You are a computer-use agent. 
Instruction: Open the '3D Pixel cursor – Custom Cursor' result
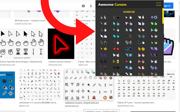click(30, 20)
